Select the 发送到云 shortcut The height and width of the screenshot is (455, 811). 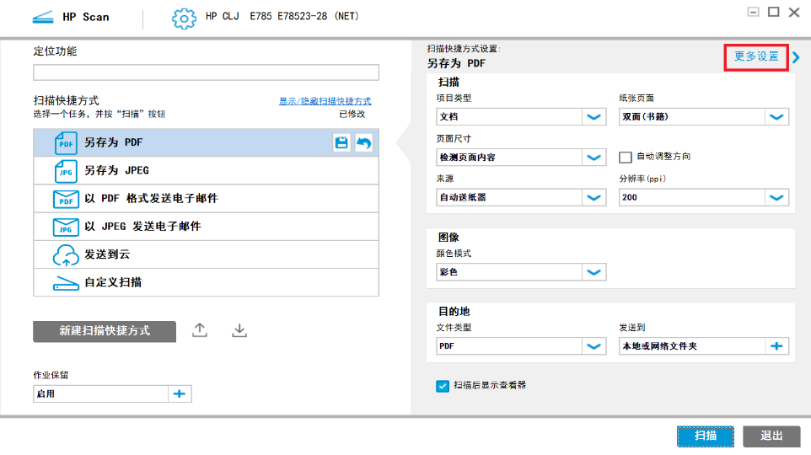[x=206, y=254]
